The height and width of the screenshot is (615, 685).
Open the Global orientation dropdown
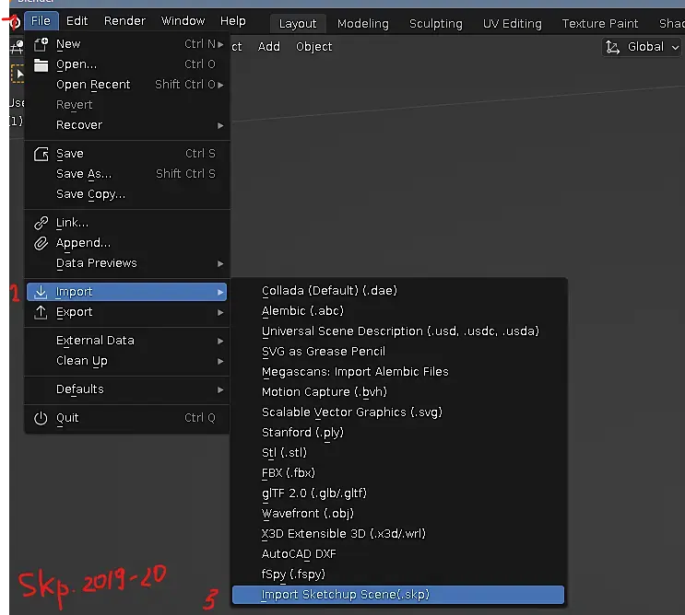pyautogui.click(x=643, y=47)
